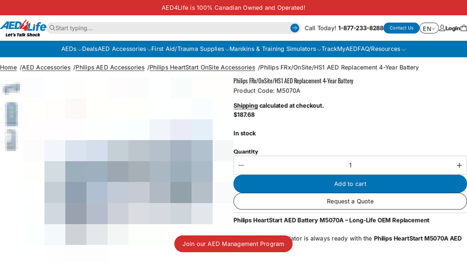Click the Login user icon
The image size is (467, 262).
pos(442,28)
